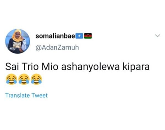This screenshot has height=130, width=165.
Task: Open the tweet options chevron menu
Action: coord(158,36)
